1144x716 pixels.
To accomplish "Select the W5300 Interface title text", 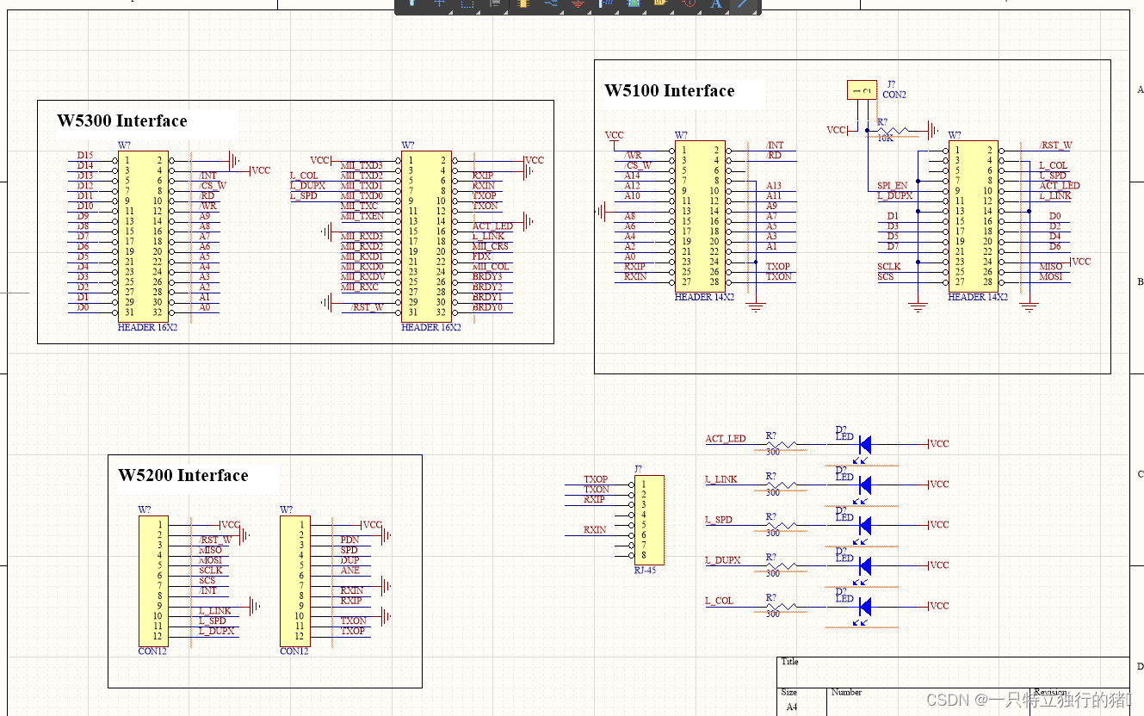I will click(122, 120).
